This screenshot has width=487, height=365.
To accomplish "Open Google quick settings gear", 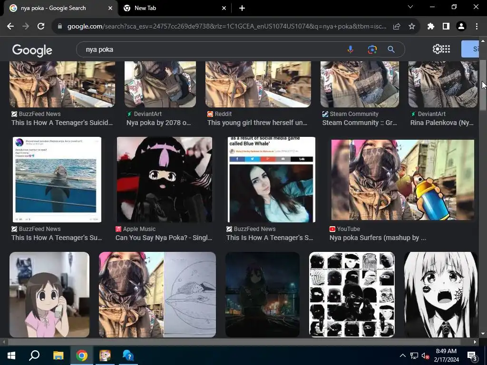I will [437, 49].
